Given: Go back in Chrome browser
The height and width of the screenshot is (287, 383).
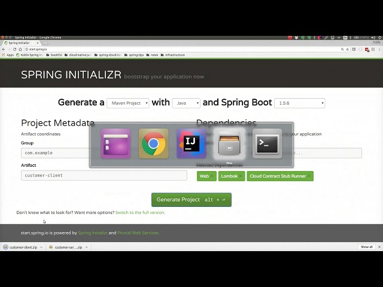Looking at the screenshot, I should coord(4,49).
